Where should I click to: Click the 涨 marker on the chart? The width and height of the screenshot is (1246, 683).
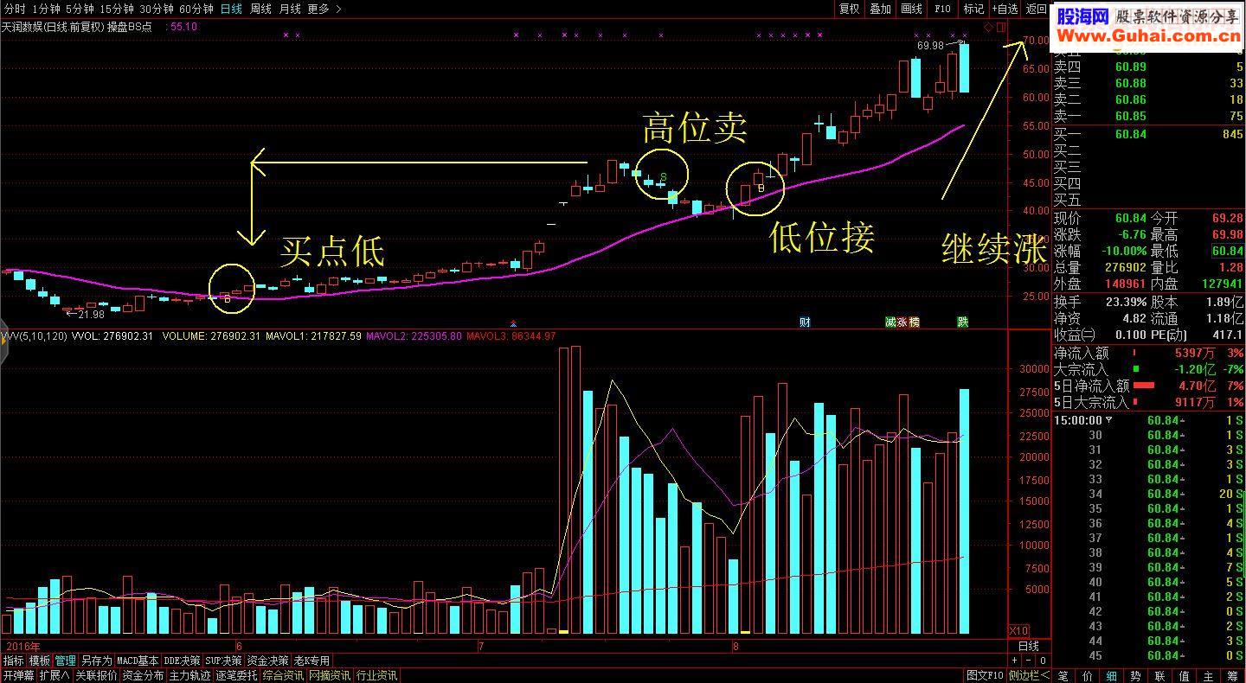[902, 322]
